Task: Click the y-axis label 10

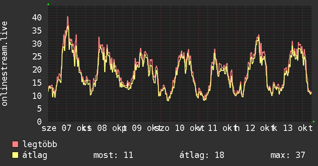Action: (x=37, y=96)
